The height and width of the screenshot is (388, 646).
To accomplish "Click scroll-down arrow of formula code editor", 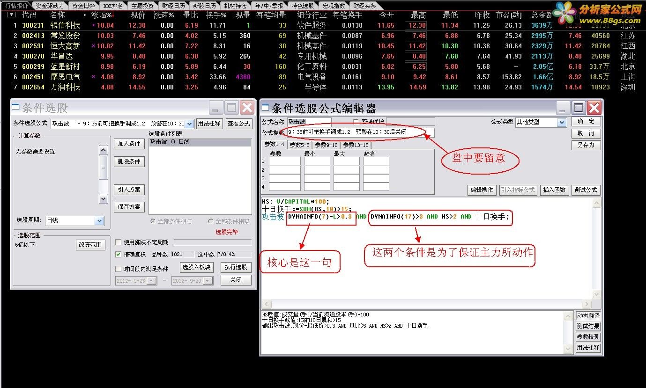I will 596,294.
